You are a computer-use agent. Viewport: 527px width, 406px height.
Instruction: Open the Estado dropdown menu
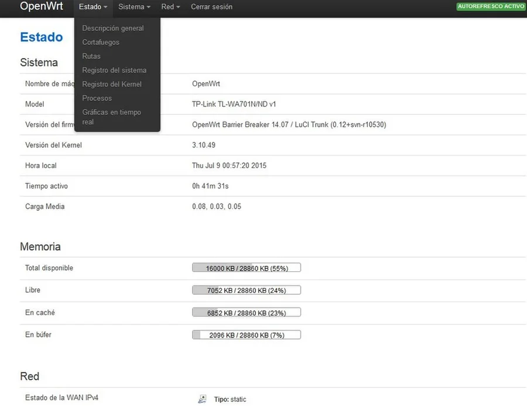click(x=93, y=6)
